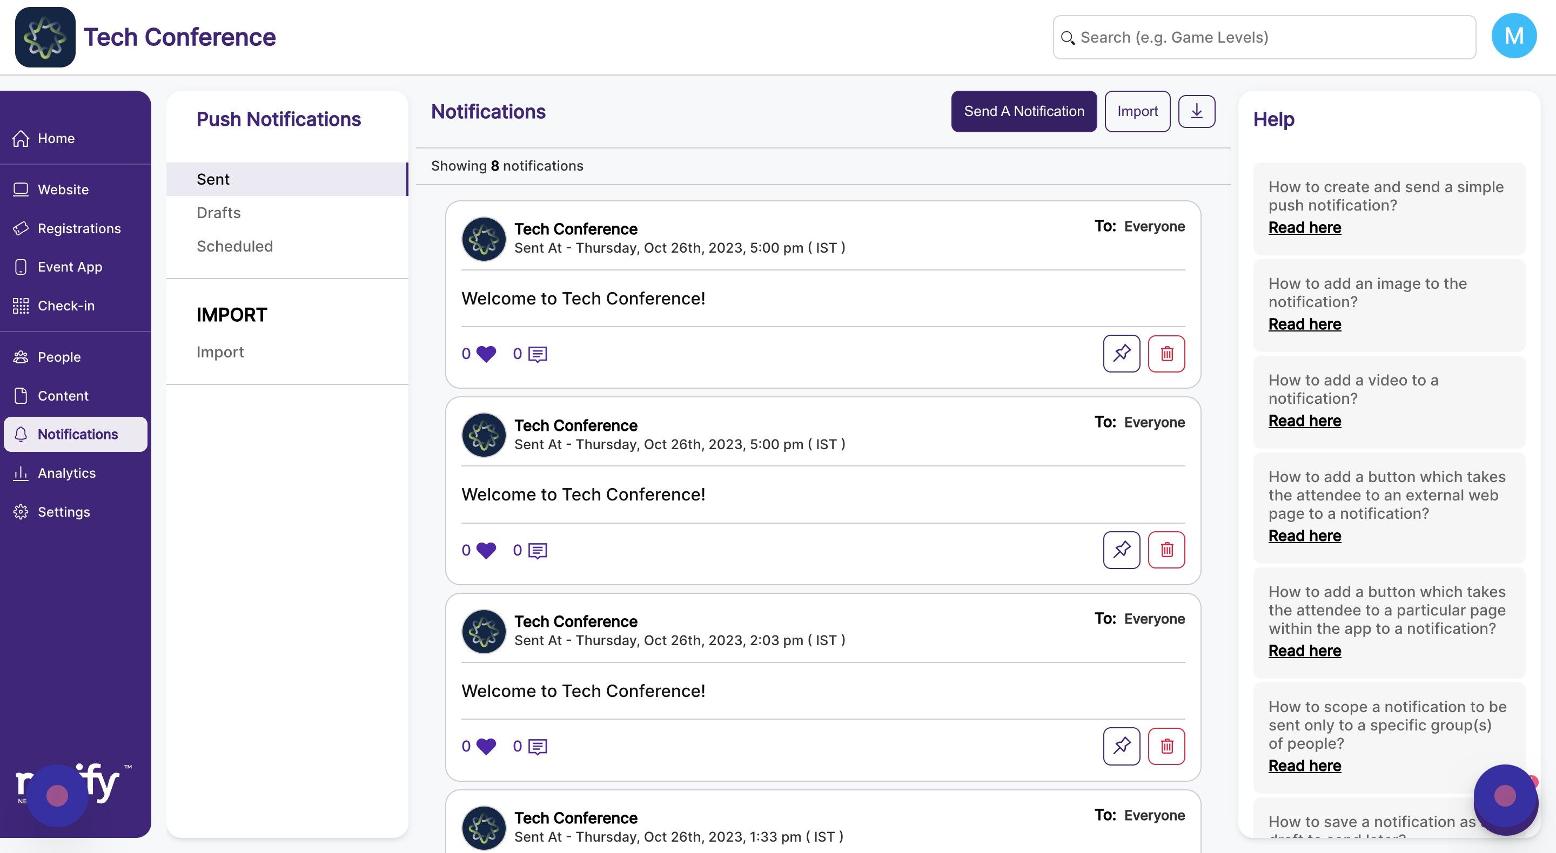Click the M user avatar

[x=1513, y=36]
